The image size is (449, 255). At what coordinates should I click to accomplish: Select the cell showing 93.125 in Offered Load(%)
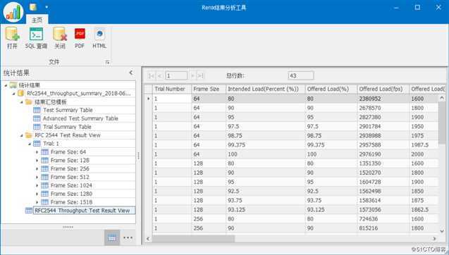tap(331, 210)
